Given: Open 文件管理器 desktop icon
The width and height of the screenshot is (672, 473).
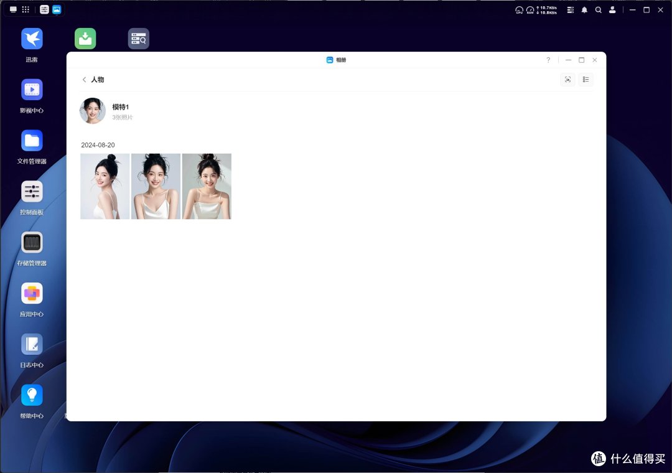Looking at the screenshot, I should pos(32,141).
